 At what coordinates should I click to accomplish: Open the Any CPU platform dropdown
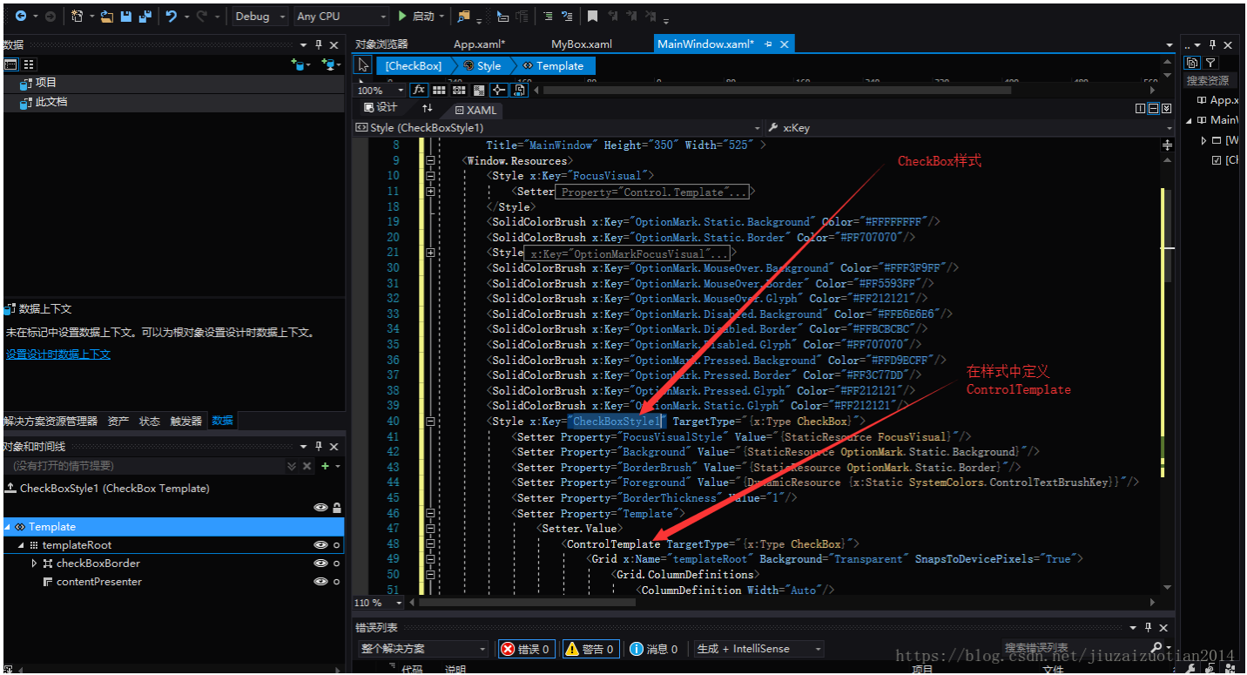pyautogui.click(x=340, y=17)
